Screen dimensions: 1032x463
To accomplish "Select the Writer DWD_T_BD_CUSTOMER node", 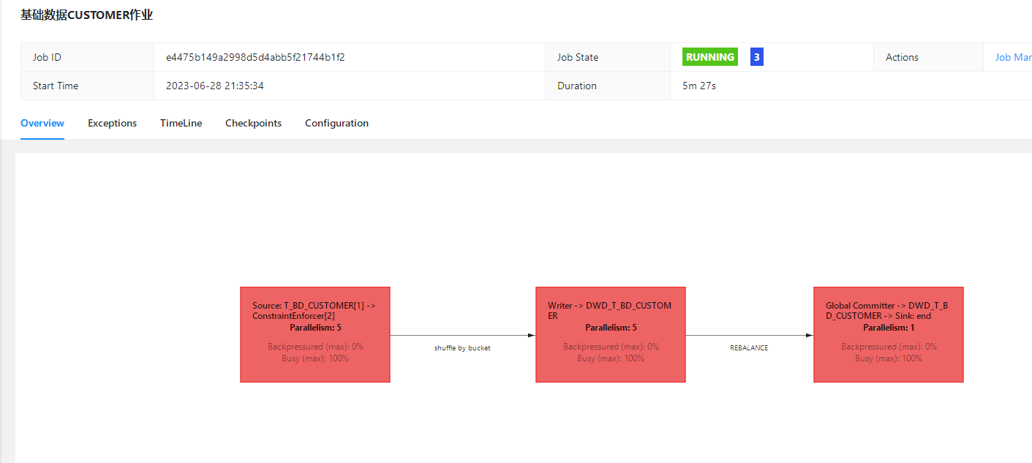I will (x=611, y=334).
